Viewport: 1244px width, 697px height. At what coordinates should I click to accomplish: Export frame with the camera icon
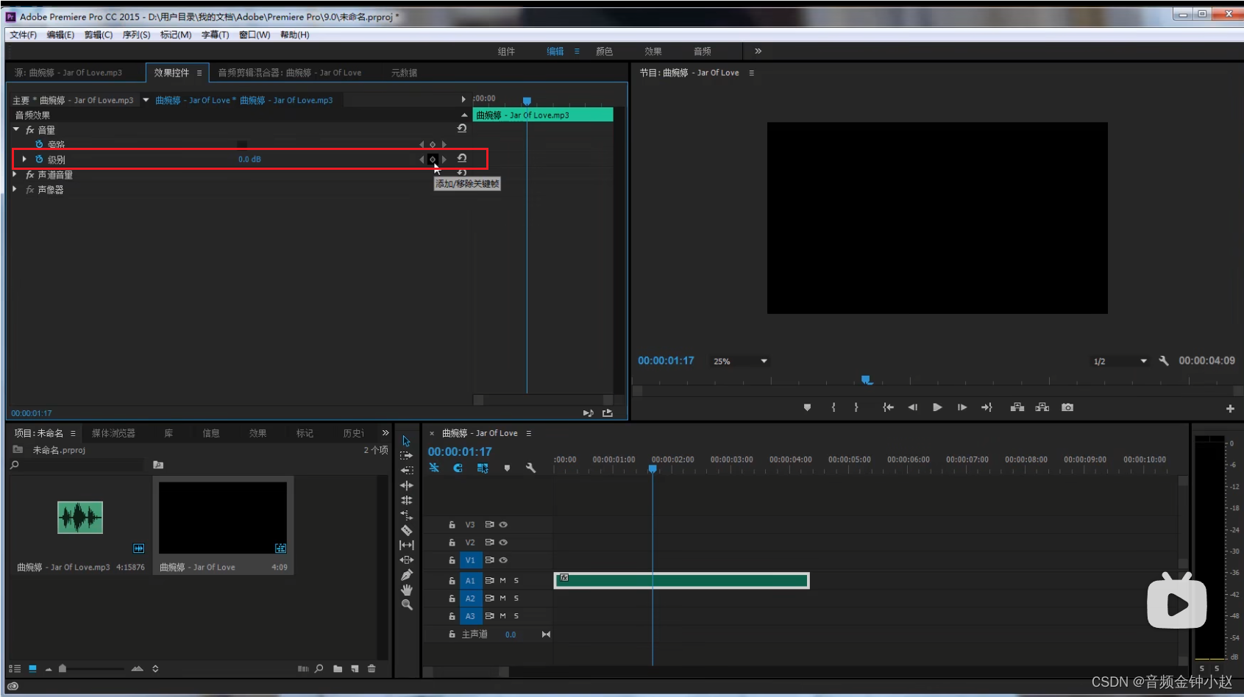1067,407
